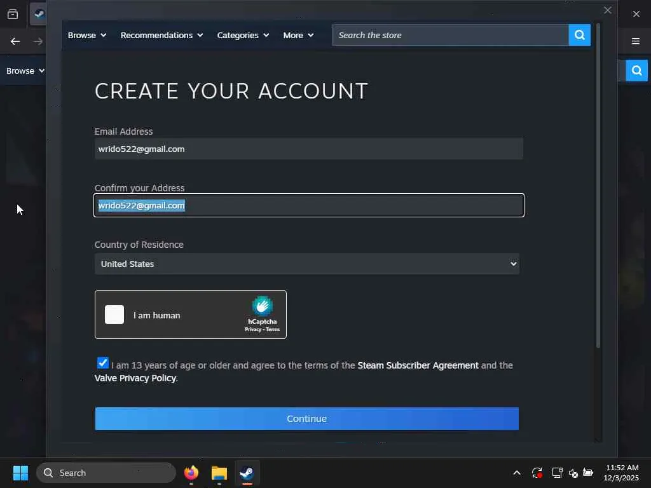Click the Steam tab icon at top

[39, 14]
